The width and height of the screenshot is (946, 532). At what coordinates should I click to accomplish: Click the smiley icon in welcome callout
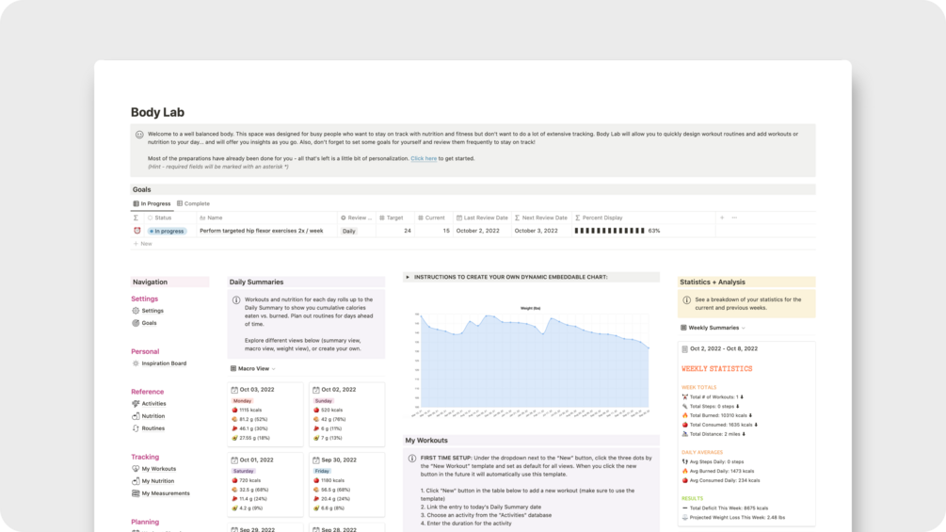tap(139, 135)
